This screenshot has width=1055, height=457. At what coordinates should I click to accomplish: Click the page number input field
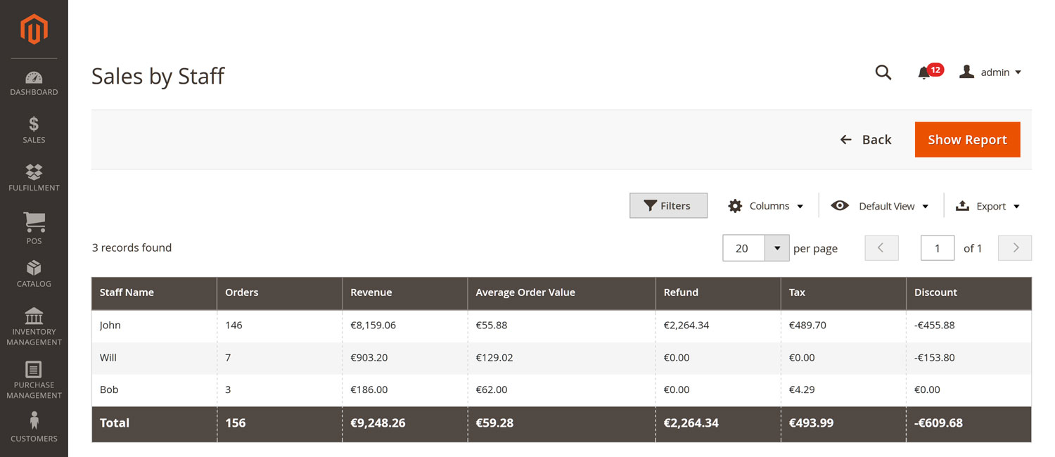pos(938,248)
